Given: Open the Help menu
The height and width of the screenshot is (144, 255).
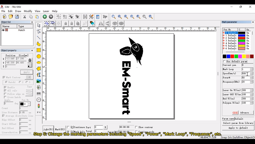Looking at the screenshot, I should coord(55,11).
